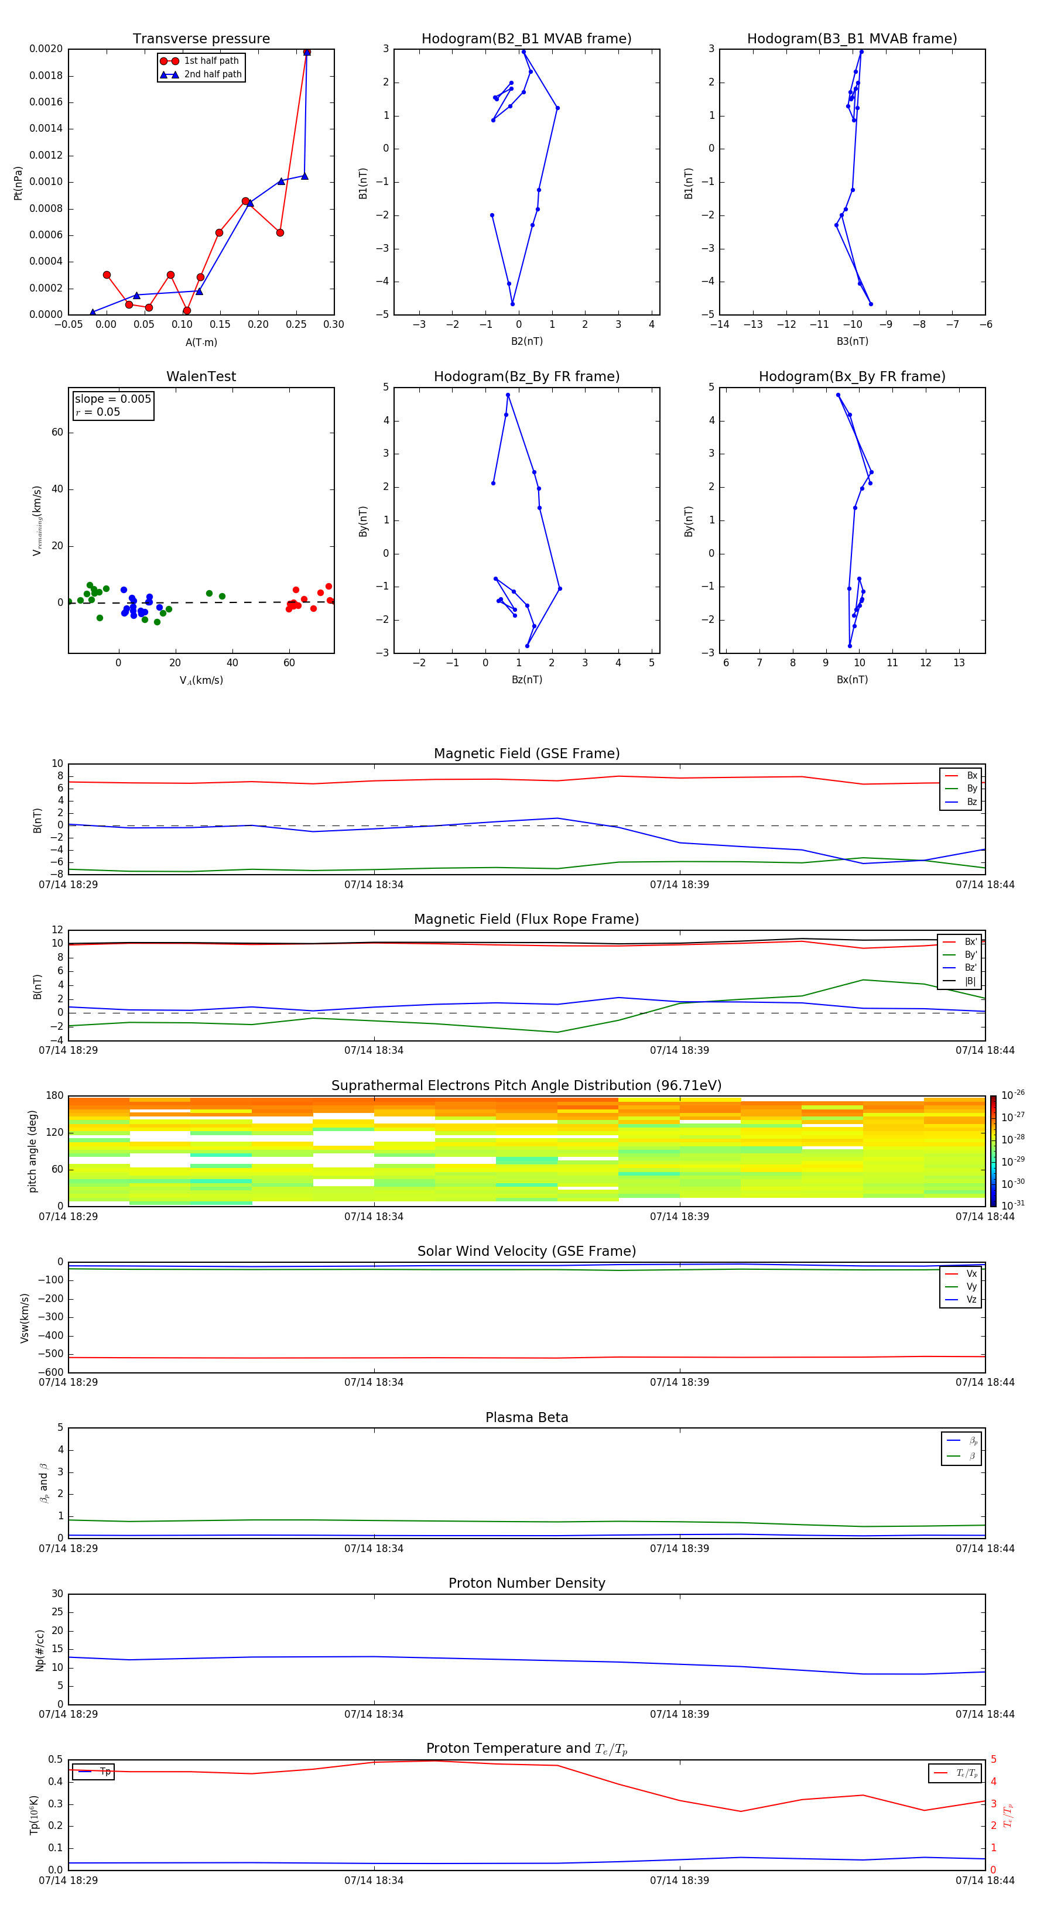Click the 'Hodogram(Bx_By FR frame)' title
1054x1932 pixels.
852,376
